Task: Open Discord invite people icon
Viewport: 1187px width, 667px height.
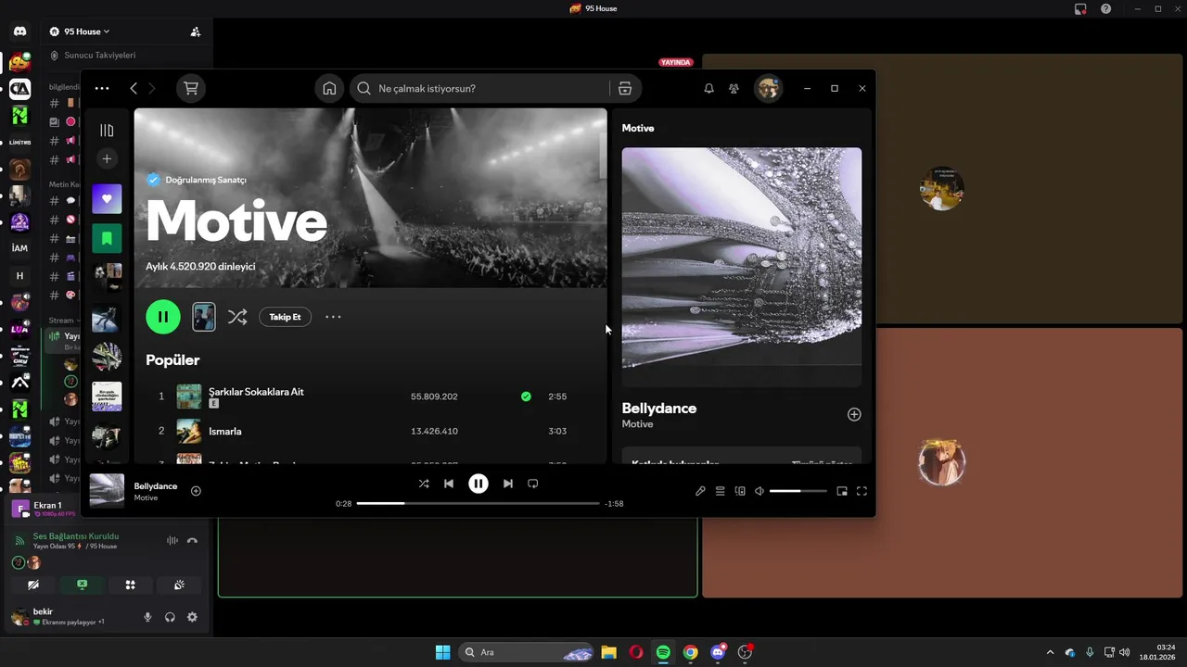Action: [195, 31]
